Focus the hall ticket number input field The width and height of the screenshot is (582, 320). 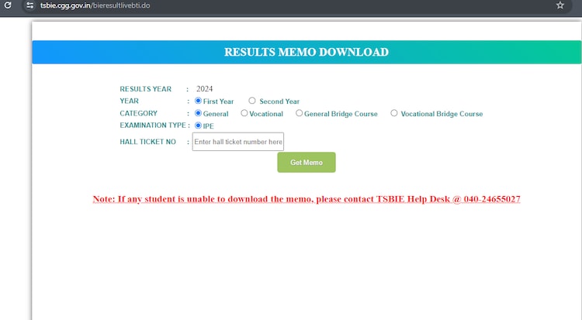click(238, 142)
